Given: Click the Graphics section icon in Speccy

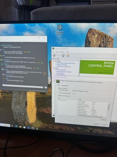Looking at the screenshot, I should click(x=2, y=64).
